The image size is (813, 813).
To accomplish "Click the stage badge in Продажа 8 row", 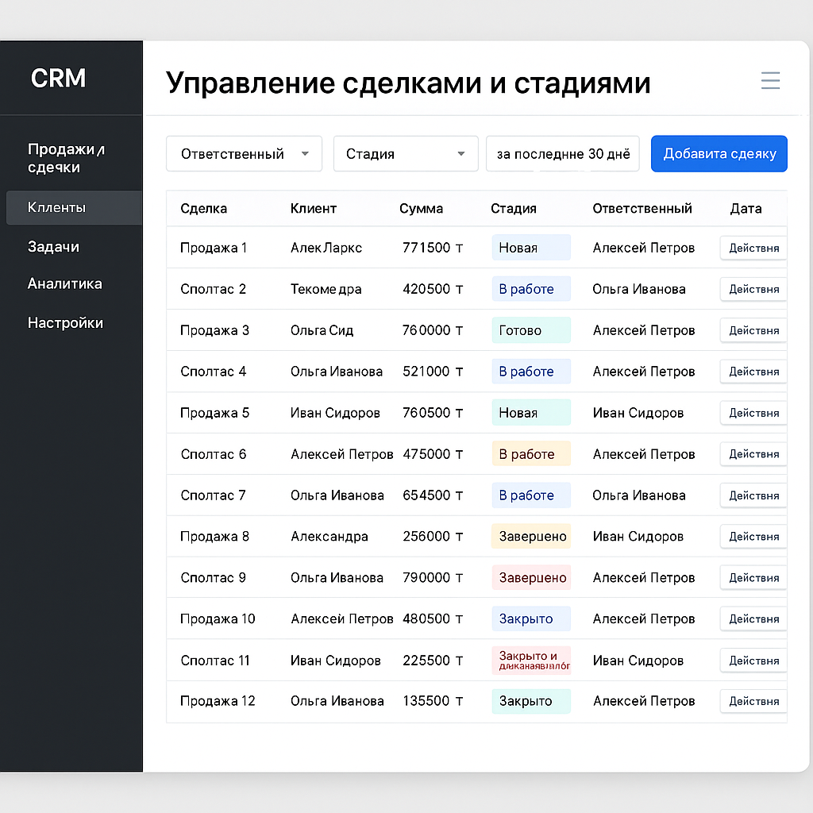I will [x=531, y=537].
